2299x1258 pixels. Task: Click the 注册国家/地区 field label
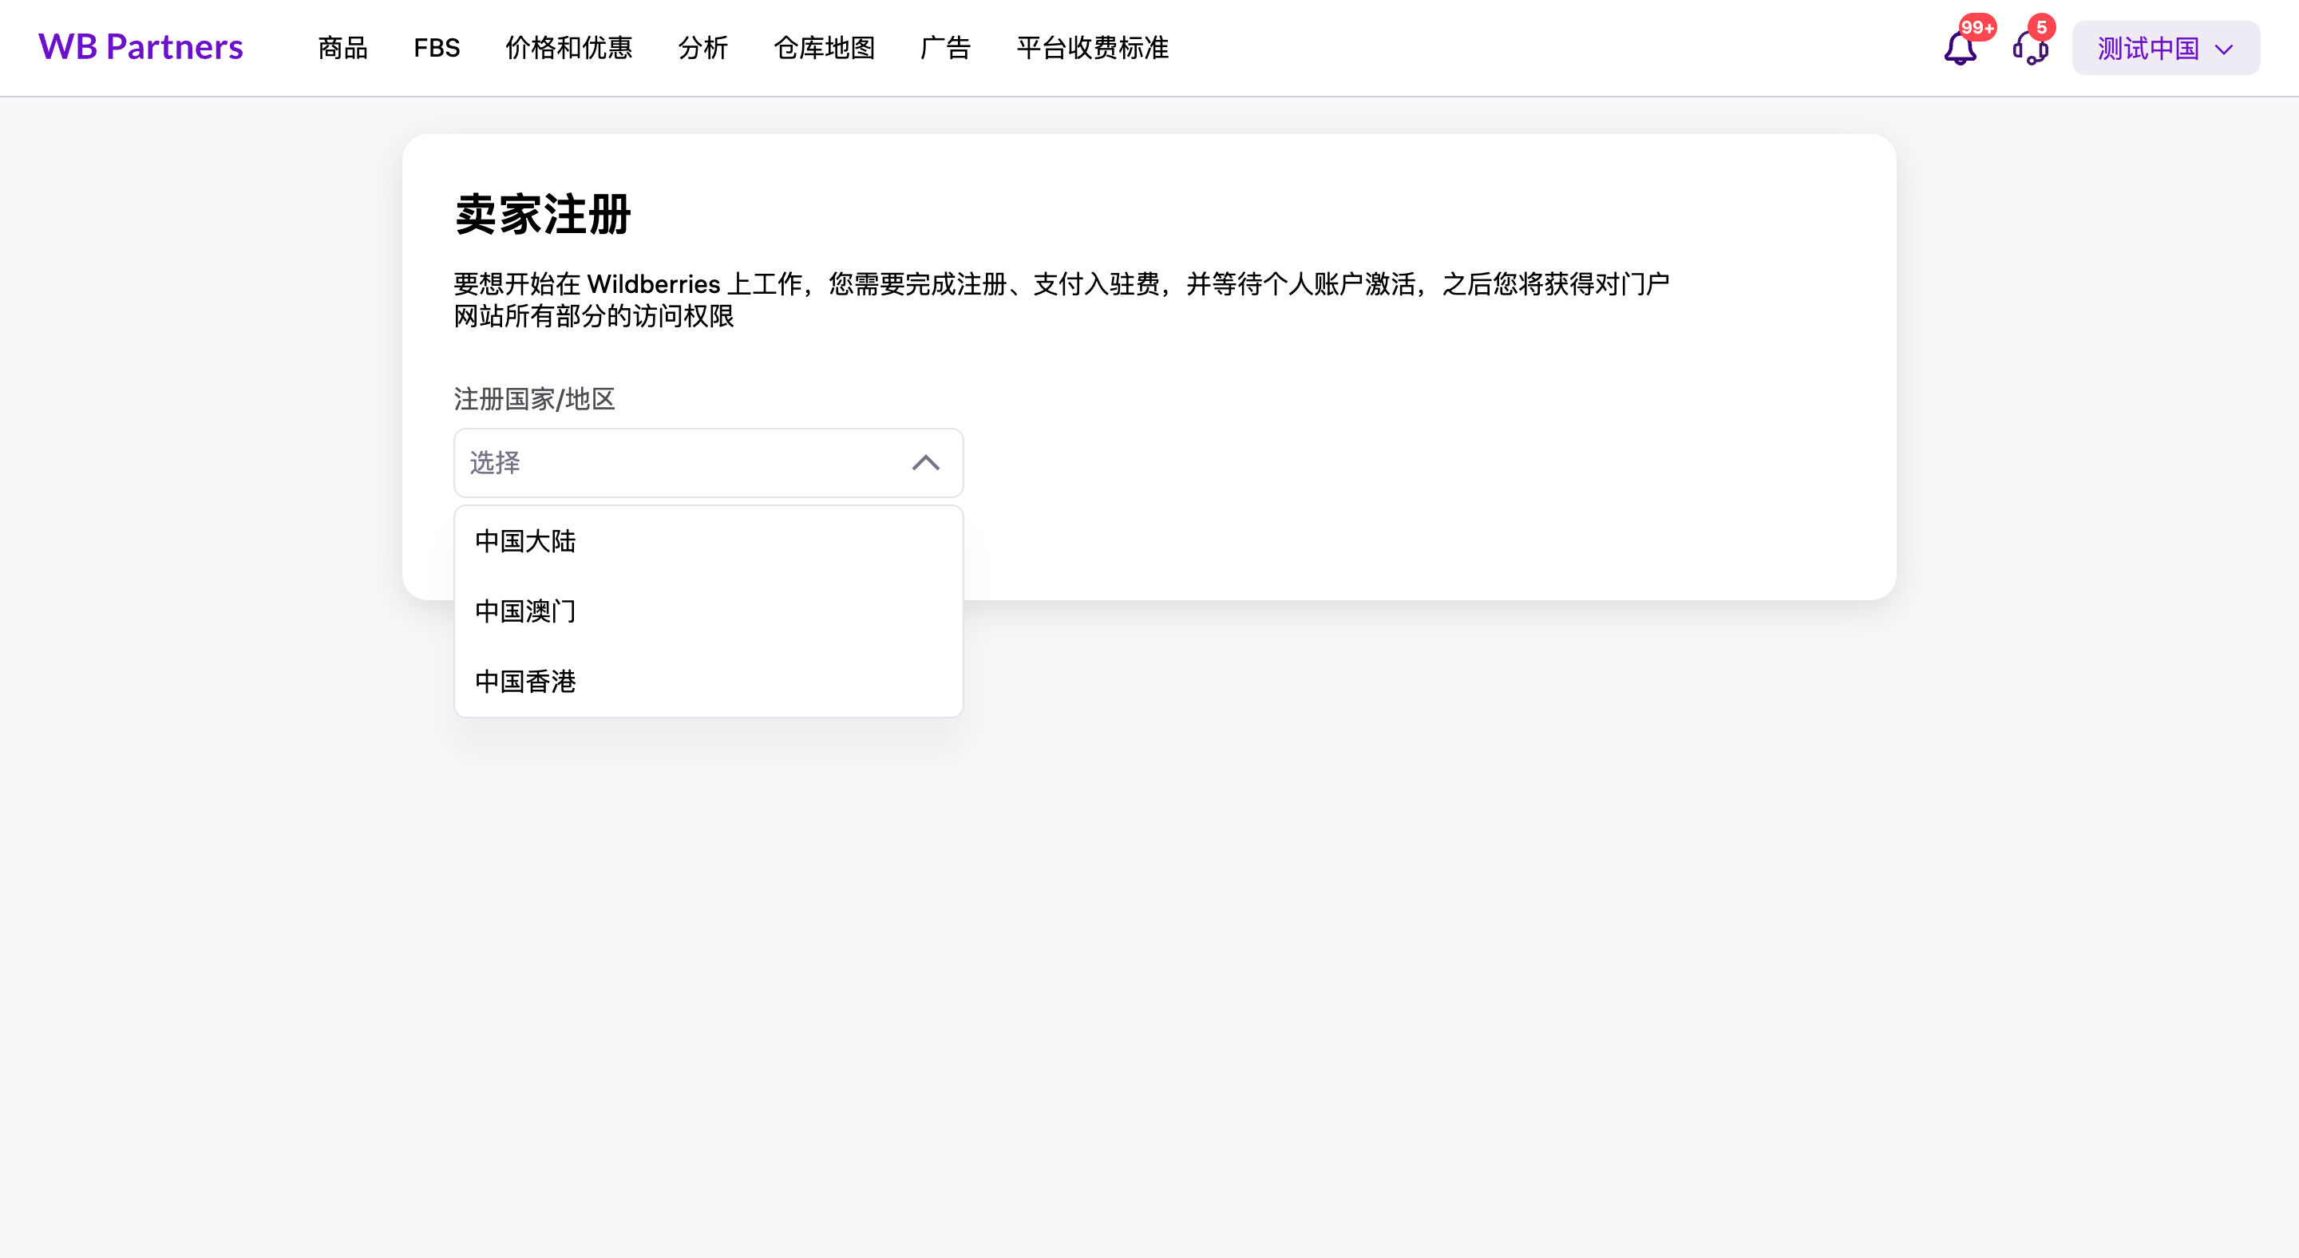[x=535, y=399]
